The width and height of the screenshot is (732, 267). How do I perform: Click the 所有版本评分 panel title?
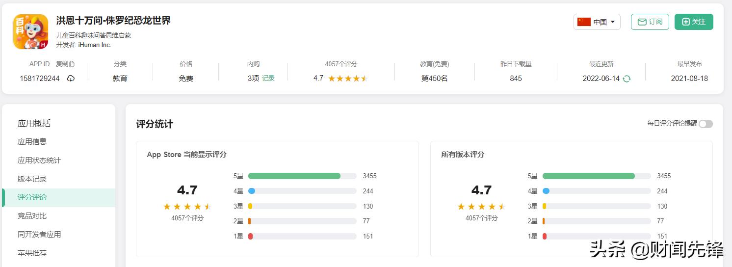pos(463,155)
